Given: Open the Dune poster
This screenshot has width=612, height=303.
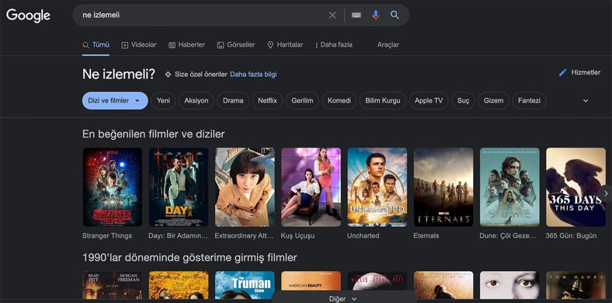Looking at the screenshot, I should coord(510,187).
